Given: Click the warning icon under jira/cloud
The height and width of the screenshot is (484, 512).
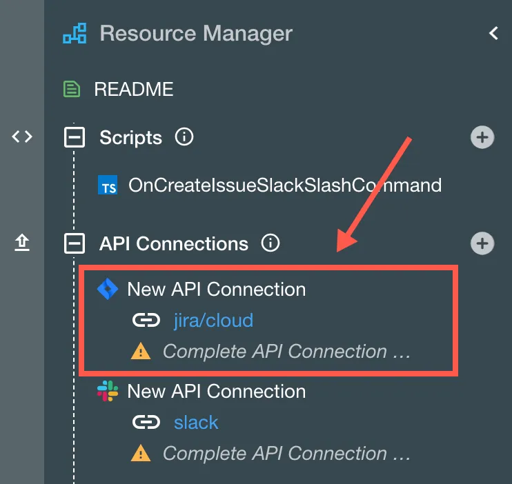Looking at the screenshot, I should (141, 351).
